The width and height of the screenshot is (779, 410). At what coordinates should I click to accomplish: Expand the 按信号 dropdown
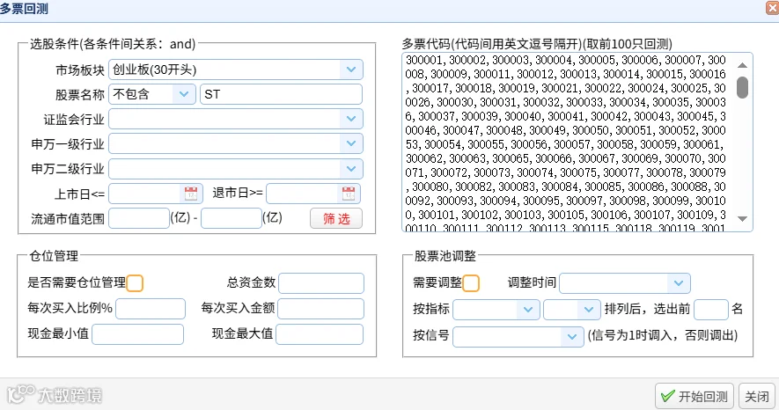[518, 337]
